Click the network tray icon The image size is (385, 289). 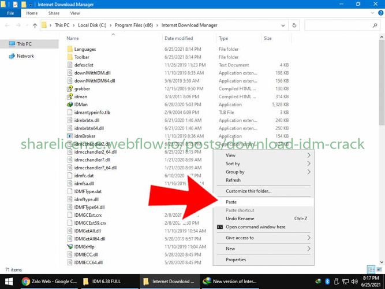click(346, 281)
